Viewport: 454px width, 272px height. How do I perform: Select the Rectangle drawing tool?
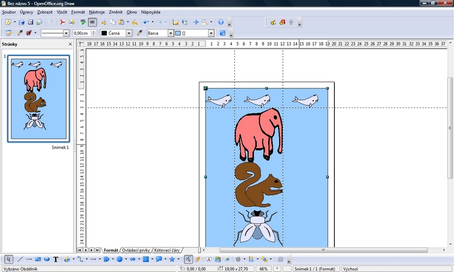38,260
